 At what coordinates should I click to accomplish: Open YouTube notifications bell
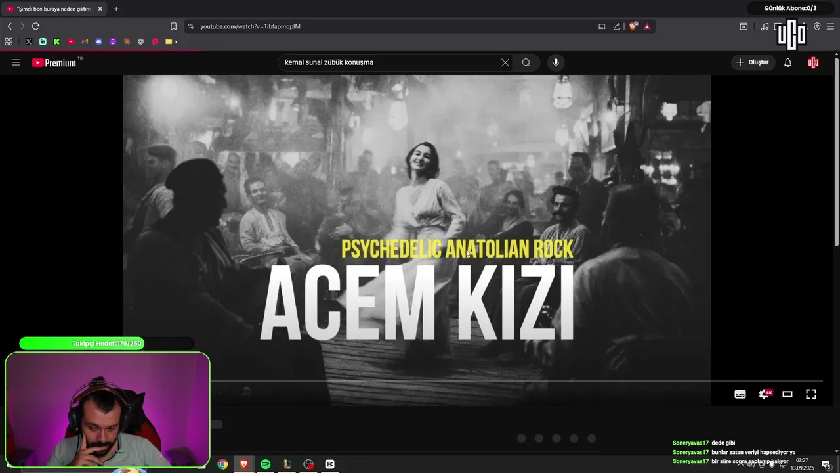[x=788, y=62]
